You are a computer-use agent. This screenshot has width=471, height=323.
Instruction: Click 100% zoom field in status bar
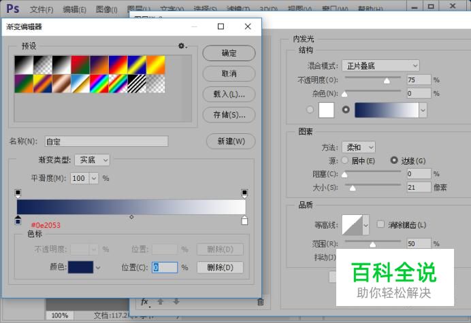[x=59, y=316]
